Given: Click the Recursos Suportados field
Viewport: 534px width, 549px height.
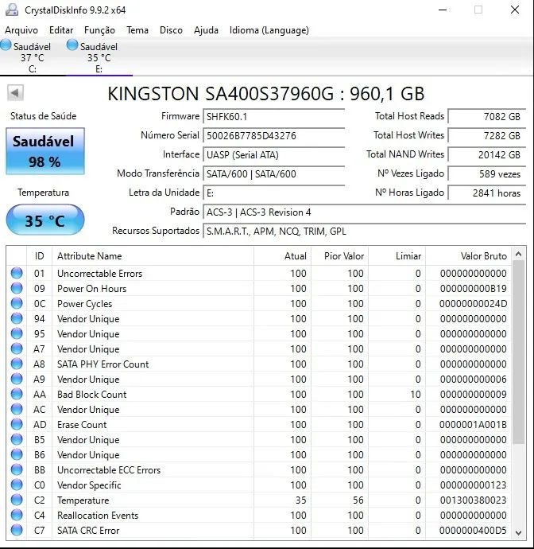Looking at the screenshot, I should (x=365, y=231).
